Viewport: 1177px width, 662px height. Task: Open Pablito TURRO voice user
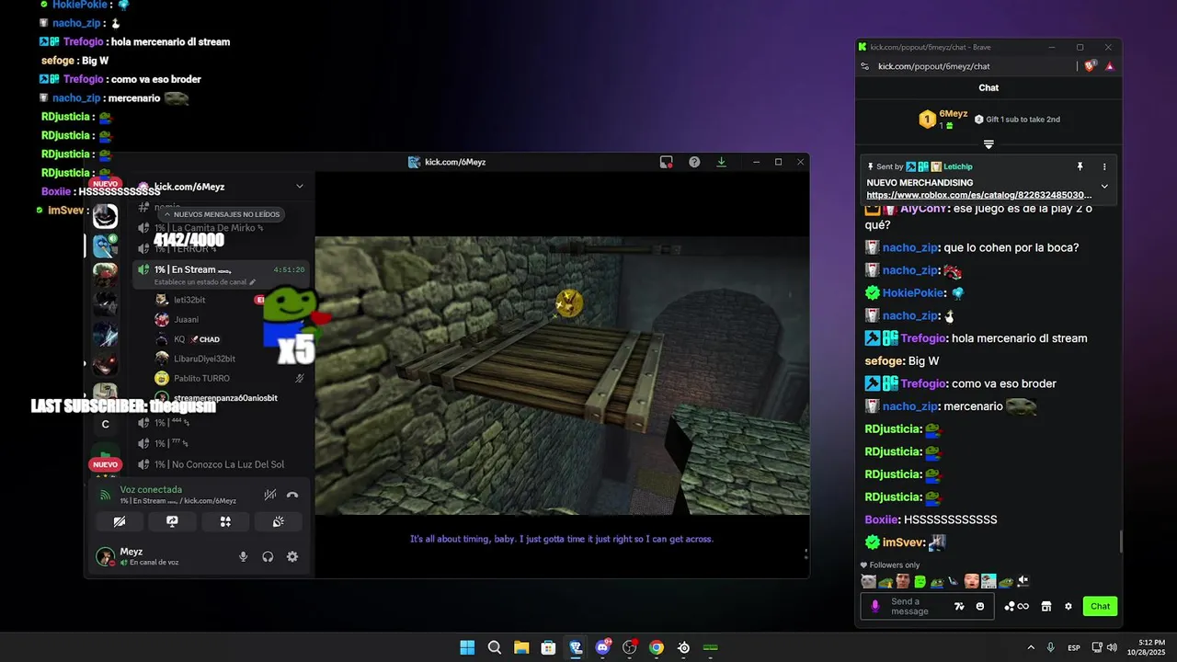point(201,378)
